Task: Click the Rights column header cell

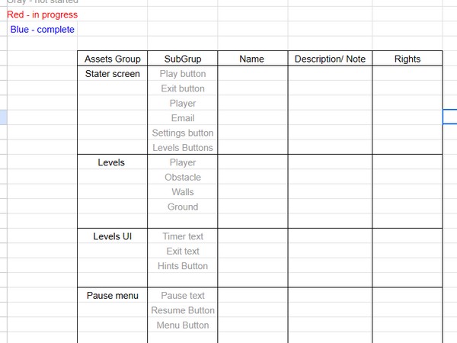Action: click(x=407, y=59)
